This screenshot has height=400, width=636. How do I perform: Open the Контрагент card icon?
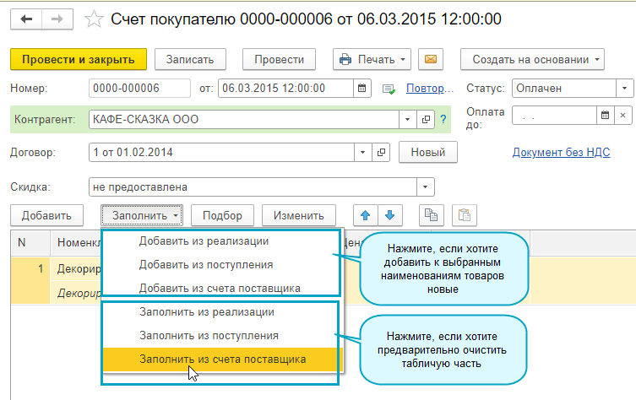click(x=427, y=119)
